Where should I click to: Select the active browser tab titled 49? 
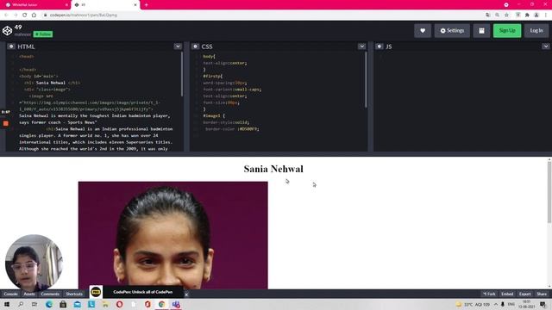click(x=105, y=5)
